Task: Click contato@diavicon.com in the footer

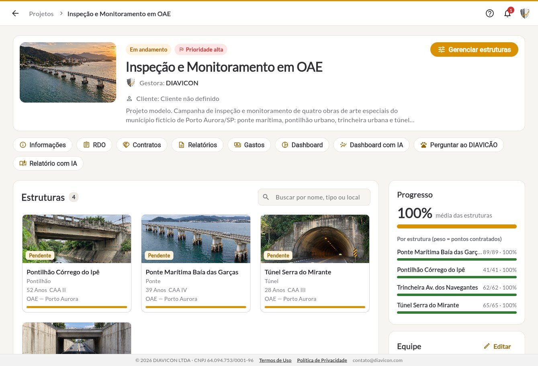Action: point(377,360)
